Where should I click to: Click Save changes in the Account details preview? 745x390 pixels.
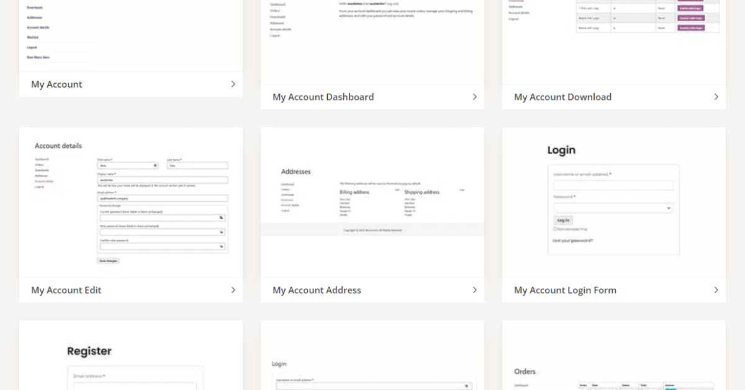[108, 260]
